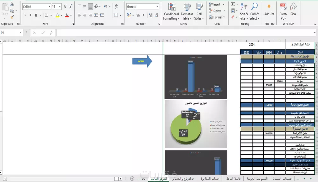The width and height of the screenshot is (318, 182).
Task: Decrease font size with the small A
Action: 71,7
